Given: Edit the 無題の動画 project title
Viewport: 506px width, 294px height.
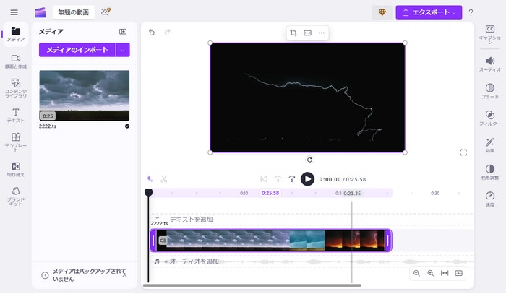Looking at the screenshot, I should (x=73, y=12).
